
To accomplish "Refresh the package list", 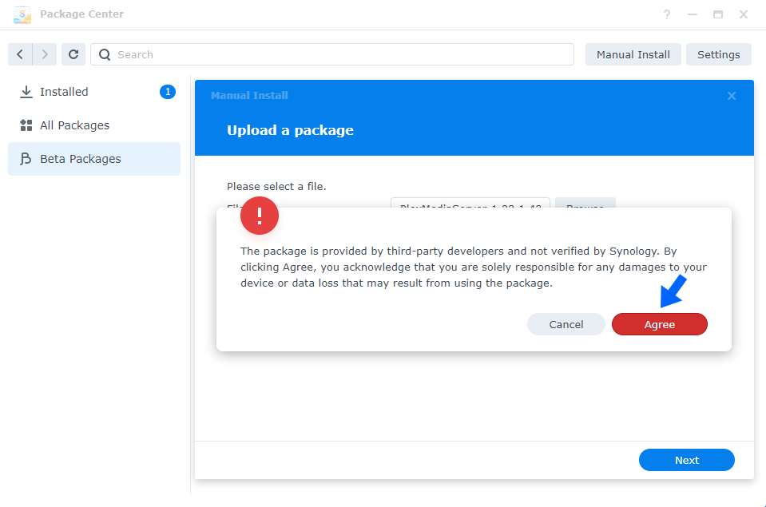I will coord(73,54).
